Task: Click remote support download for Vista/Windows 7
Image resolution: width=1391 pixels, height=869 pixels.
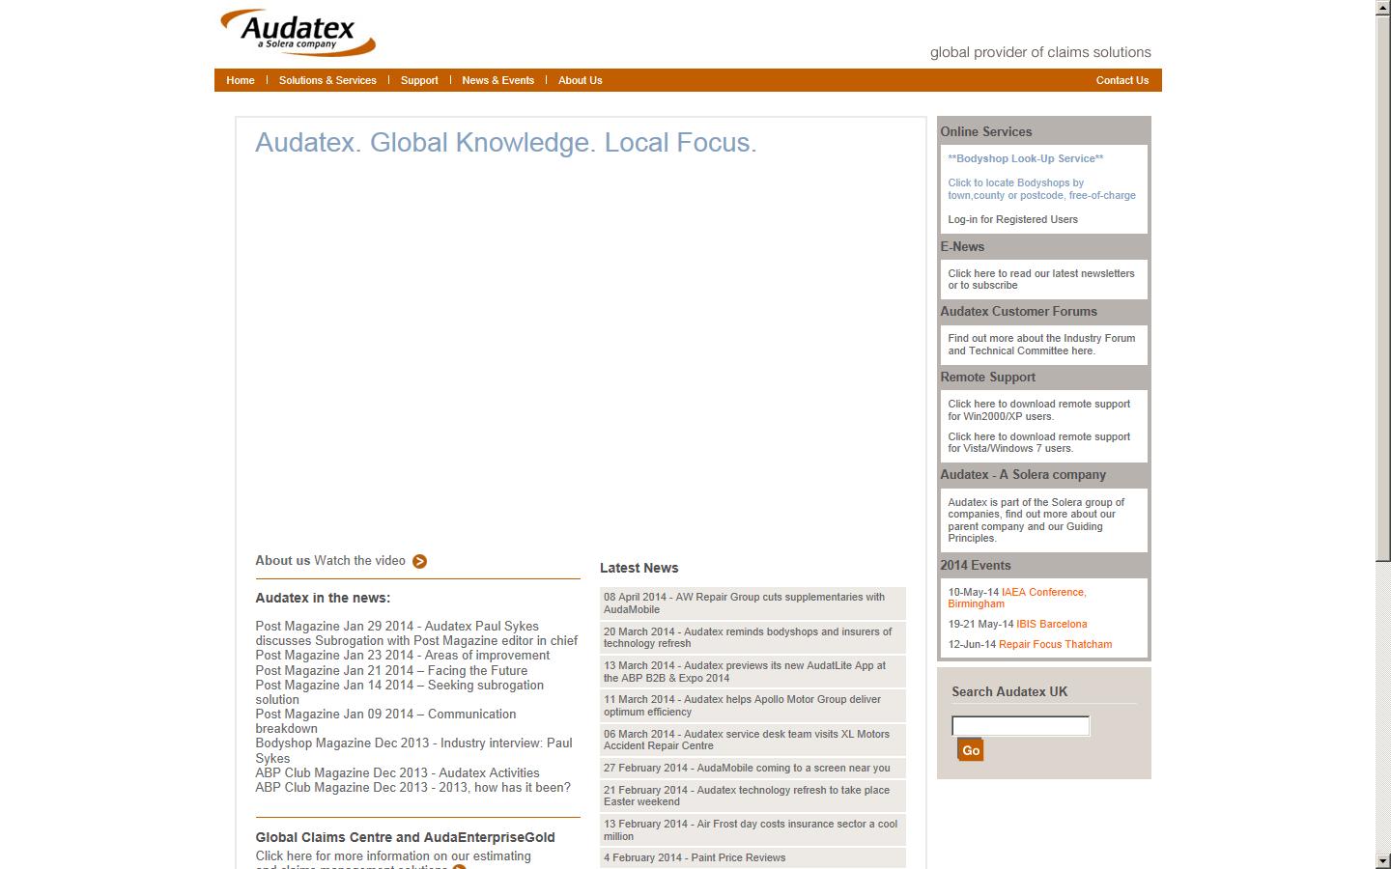Action: [1039, 442]
